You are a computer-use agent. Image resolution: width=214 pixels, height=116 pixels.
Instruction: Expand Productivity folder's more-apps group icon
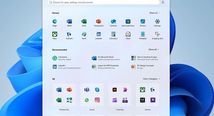tap(69, 100)
